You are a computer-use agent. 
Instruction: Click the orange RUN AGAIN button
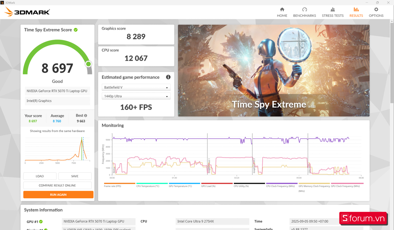(x=58, y=195)
